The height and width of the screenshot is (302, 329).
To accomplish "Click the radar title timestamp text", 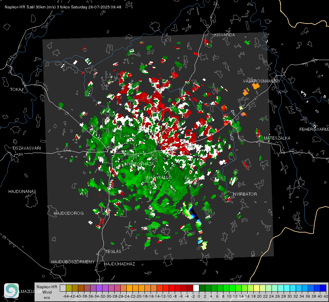I will (x=63, y=7).
